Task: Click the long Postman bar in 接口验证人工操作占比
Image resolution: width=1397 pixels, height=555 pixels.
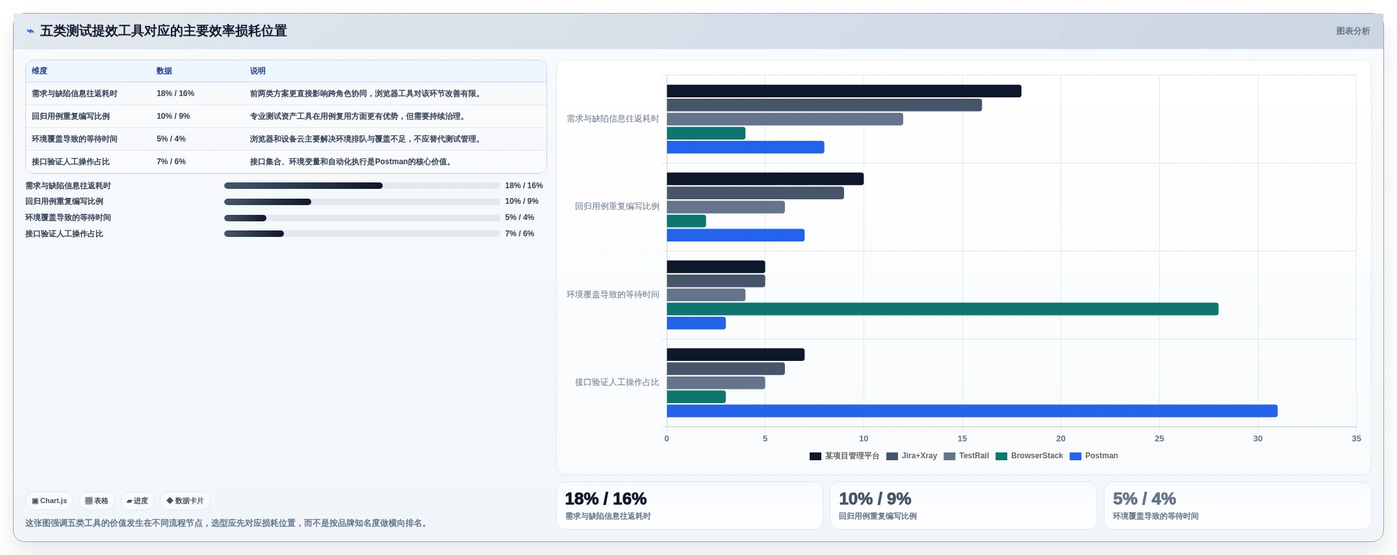Action: tap(972, 411)
